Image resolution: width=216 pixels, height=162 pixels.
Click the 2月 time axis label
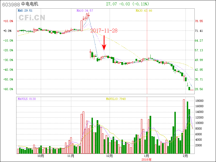coord(185,156)
